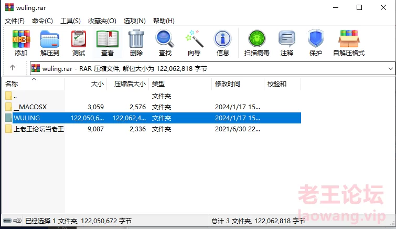Click the folder icon of WULING row
This screenshot has height=229, width=396.
pos(8,118)
